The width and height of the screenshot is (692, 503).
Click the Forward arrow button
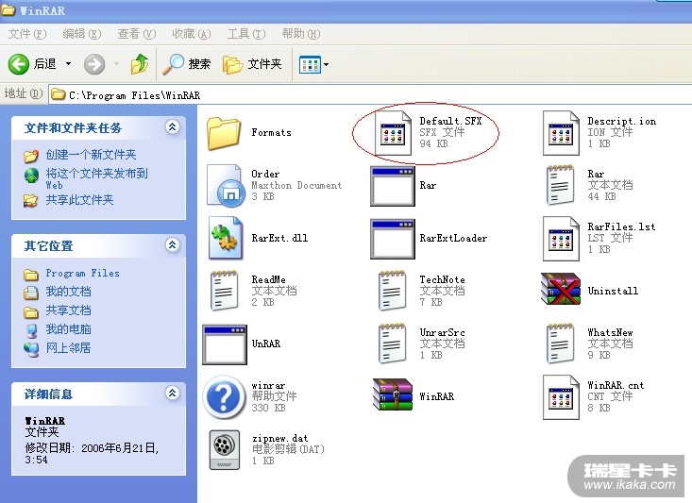(94, 64)
